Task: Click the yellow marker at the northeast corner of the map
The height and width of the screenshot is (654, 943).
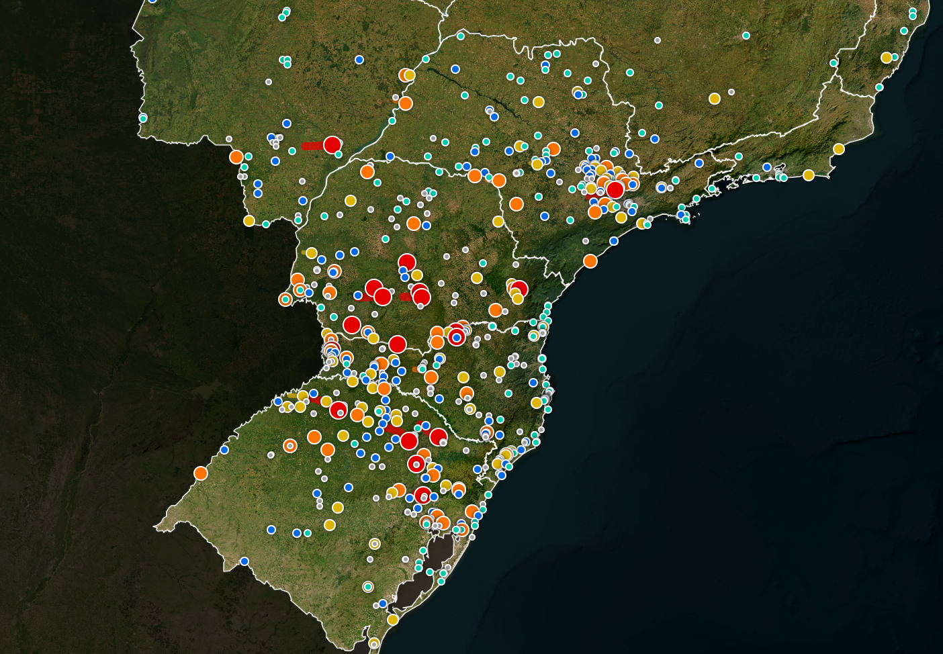Action: tap(887, 58)
